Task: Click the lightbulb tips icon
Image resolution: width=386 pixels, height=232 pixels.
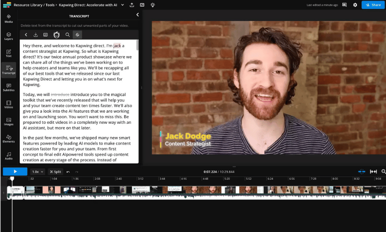Action: [153, 5]
